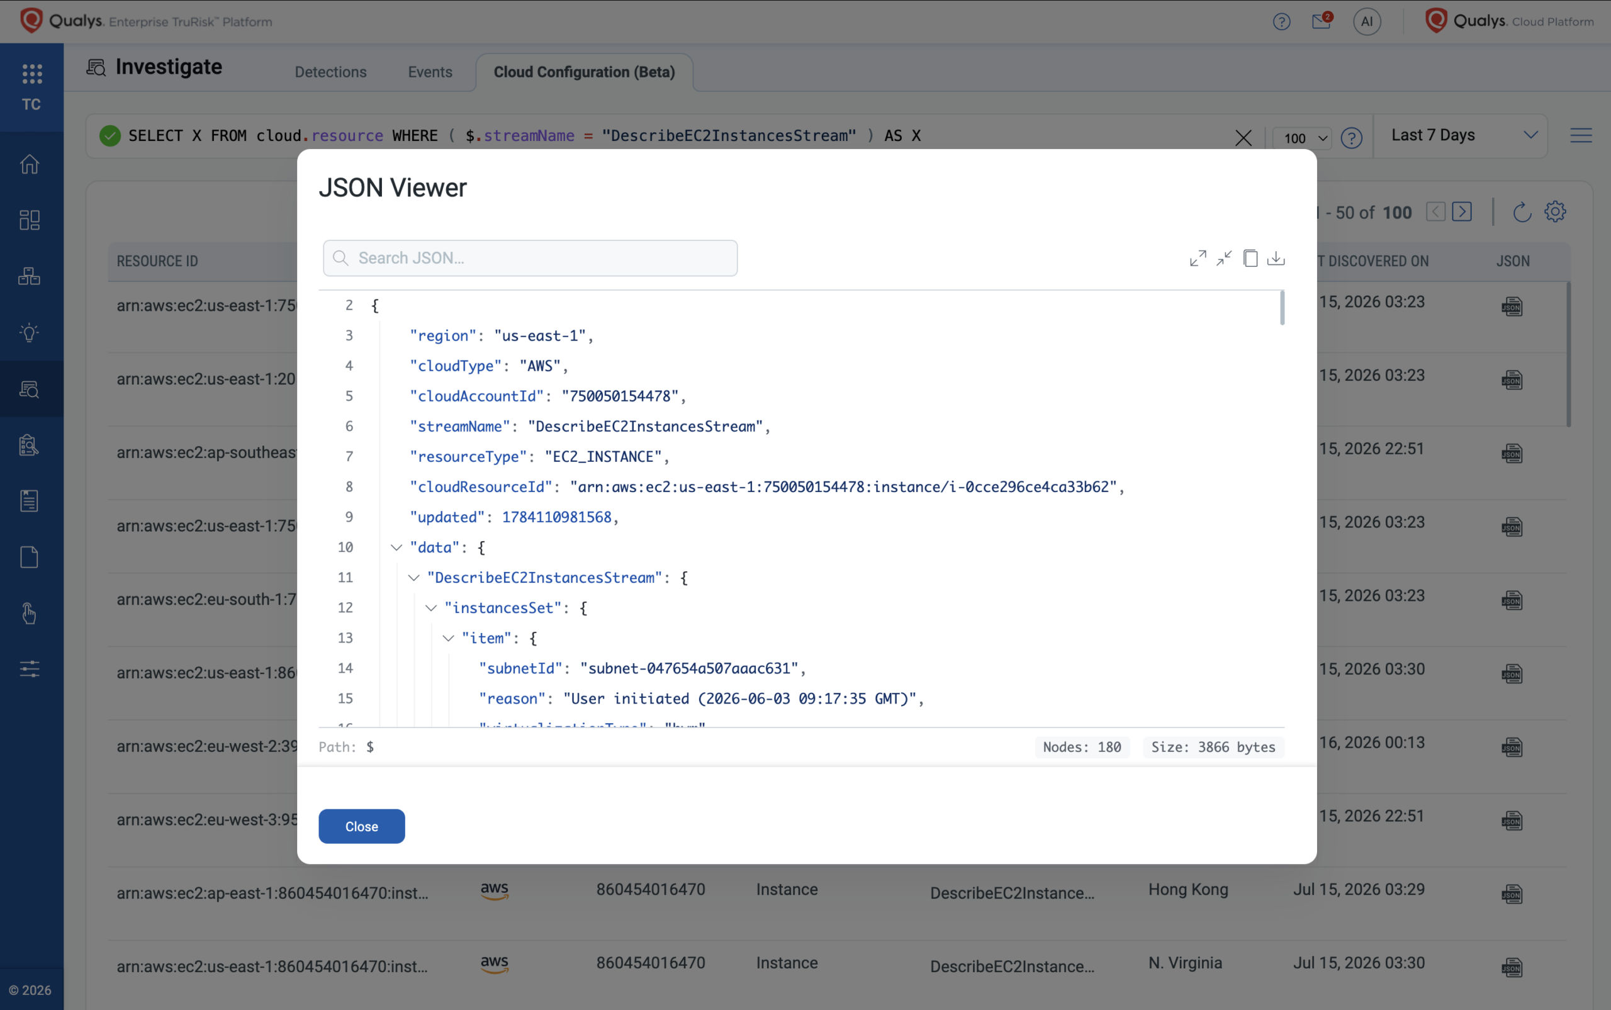This screenshot has width=1611, height=1010.
Task: Click the JSON column header
Action: pyautogui.click(x=1512, y=261)
